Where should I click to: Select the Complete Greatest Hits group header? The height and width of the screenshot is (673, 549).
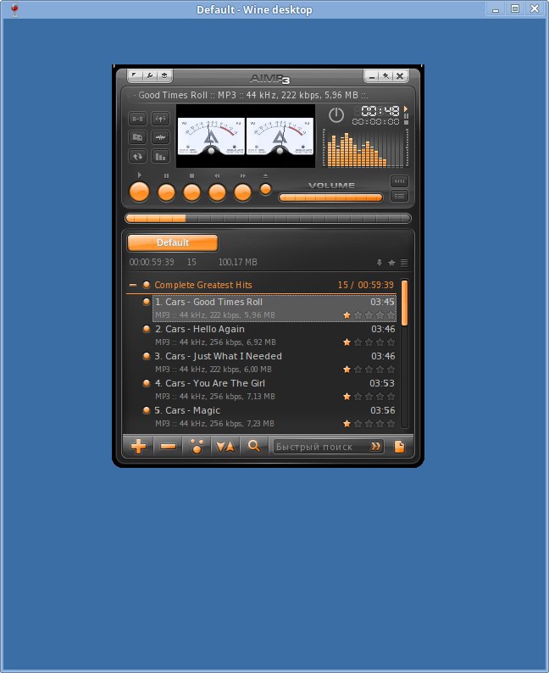coord(262,285)
